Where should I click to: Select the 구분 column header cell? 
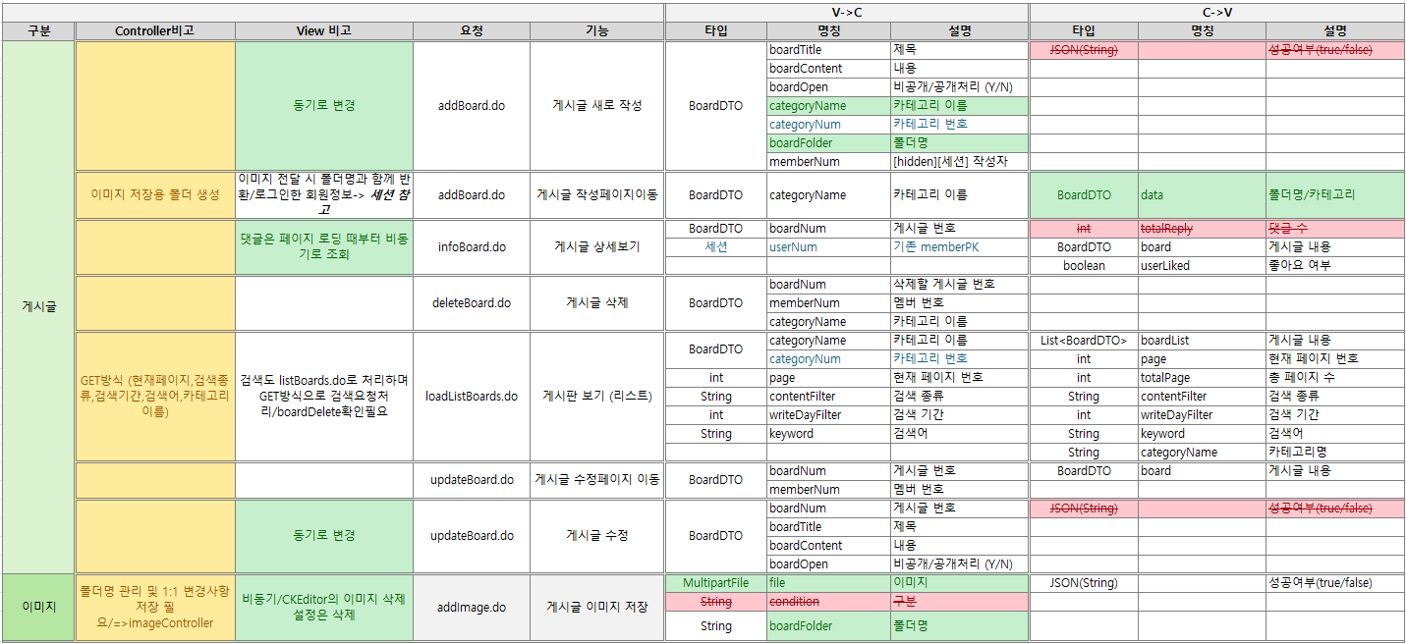coord(38,30)
